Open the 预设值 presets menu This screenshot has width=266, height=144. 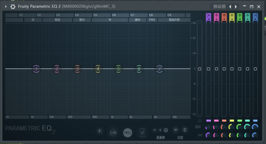[x=219, y=7]
